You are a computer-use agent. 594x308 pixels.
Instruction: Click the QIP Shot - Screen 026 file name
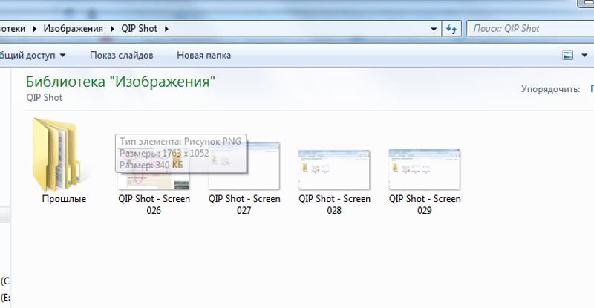[154, 205]
